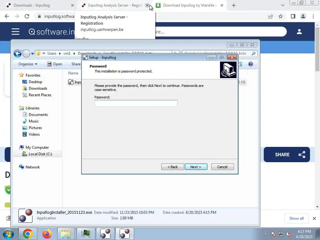The image size is (320, 240).
Task: Click the share page icon in Chrome
Action: (x=271, y=16)
